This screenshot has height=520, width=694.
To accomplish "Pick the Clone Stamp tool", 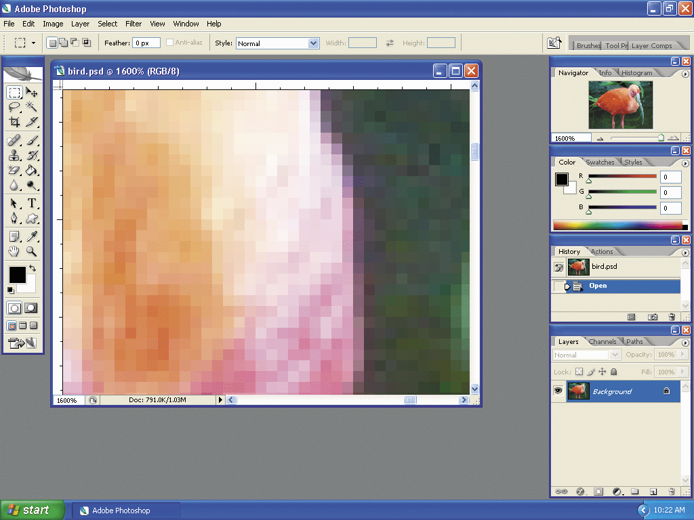I will point(14,156).
